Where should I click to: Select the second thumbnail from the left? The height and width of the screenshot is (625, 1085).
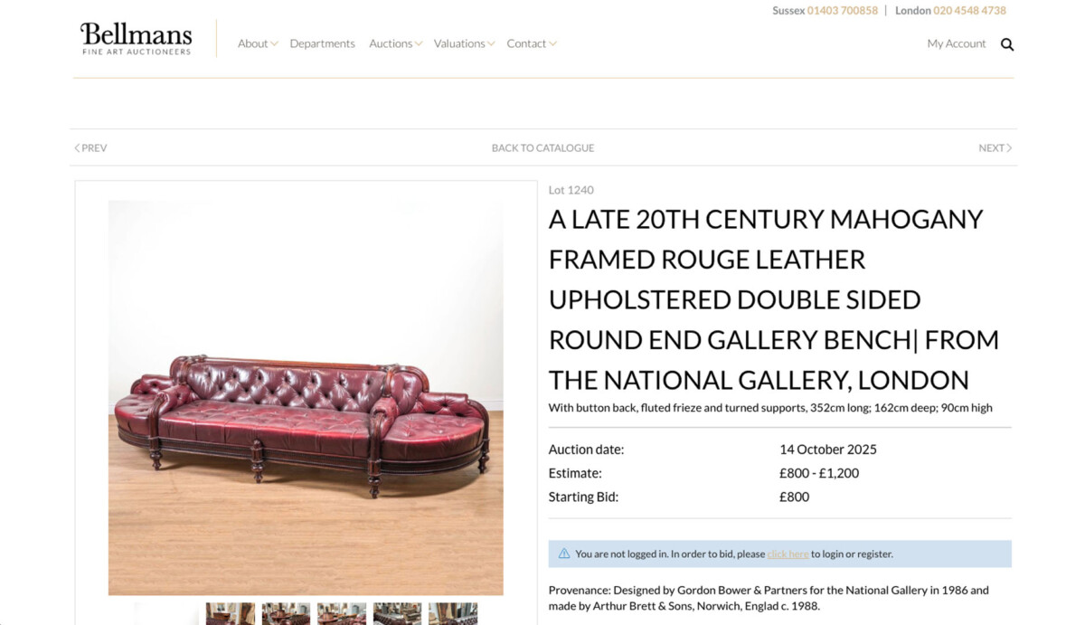(x=231, y=614)
